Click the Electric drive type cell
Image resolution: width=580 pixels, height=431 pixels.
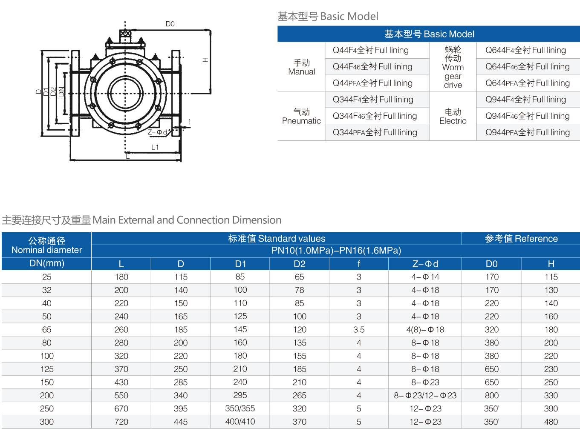(453, 116)
